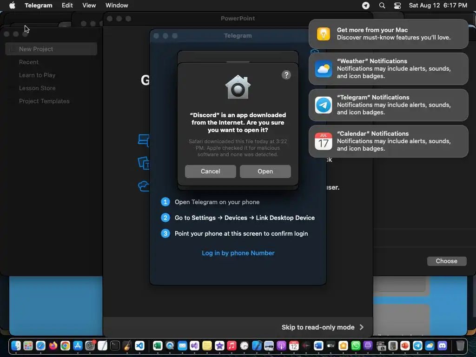Open WhatsApp from the dock
Screen dimensions: 476x357
point(356,345)
